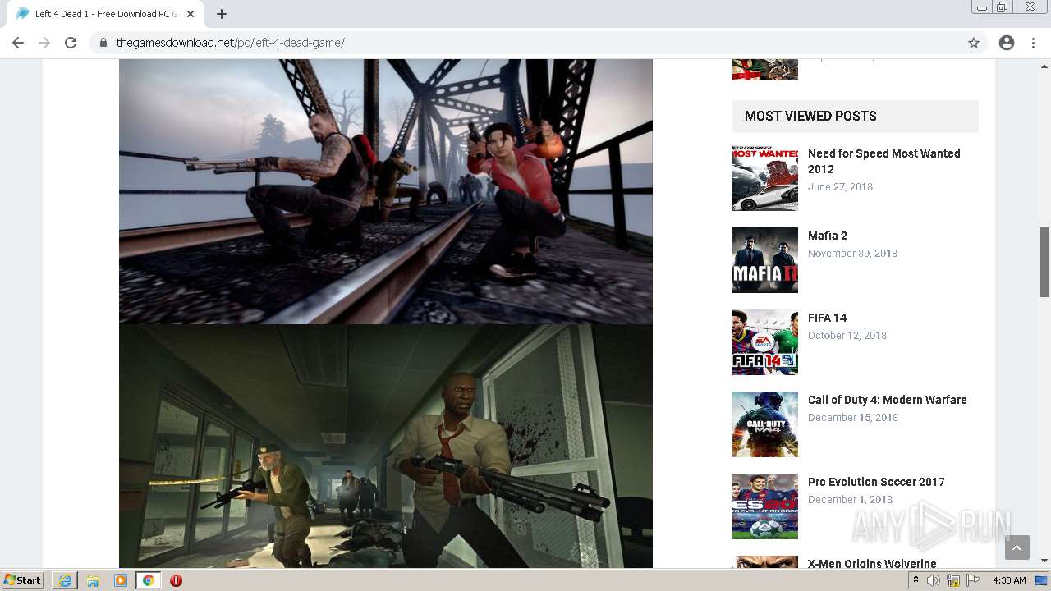
Task: Open the FIFA 14 post link
Action: point(827,318)
